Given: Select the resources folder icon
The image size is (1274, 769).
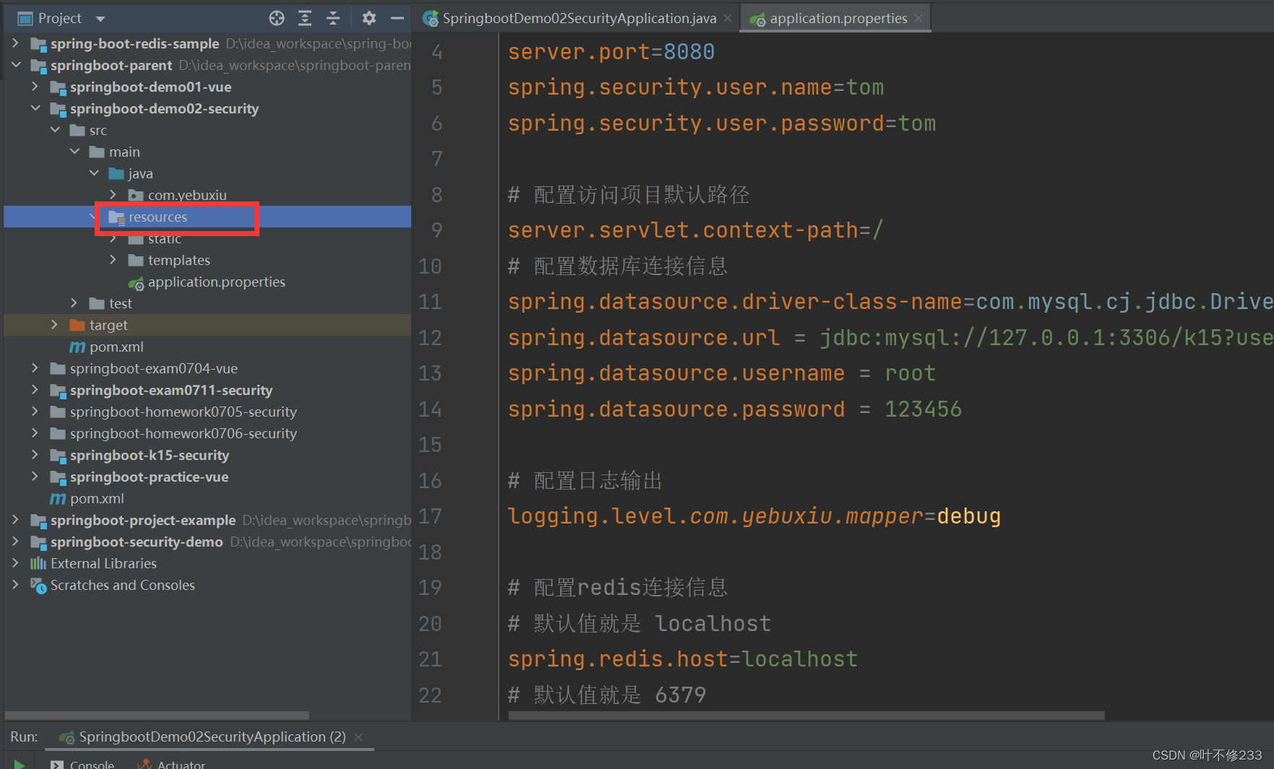Looking at the screenshot, I should pyautogui.click(x=116, y=217).
